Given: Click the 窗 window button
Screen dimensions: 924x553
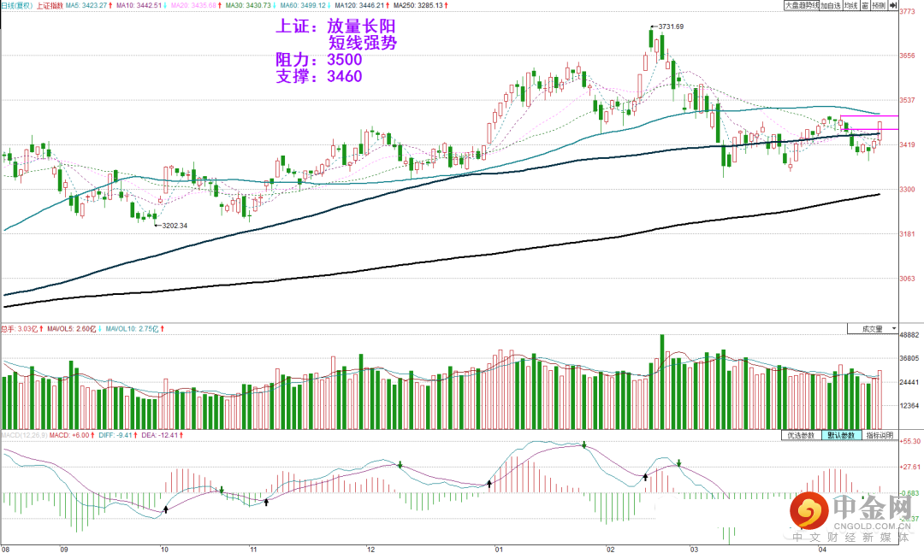Looking at the screenshot, I should pyautogui.click(x=865, y=5).
